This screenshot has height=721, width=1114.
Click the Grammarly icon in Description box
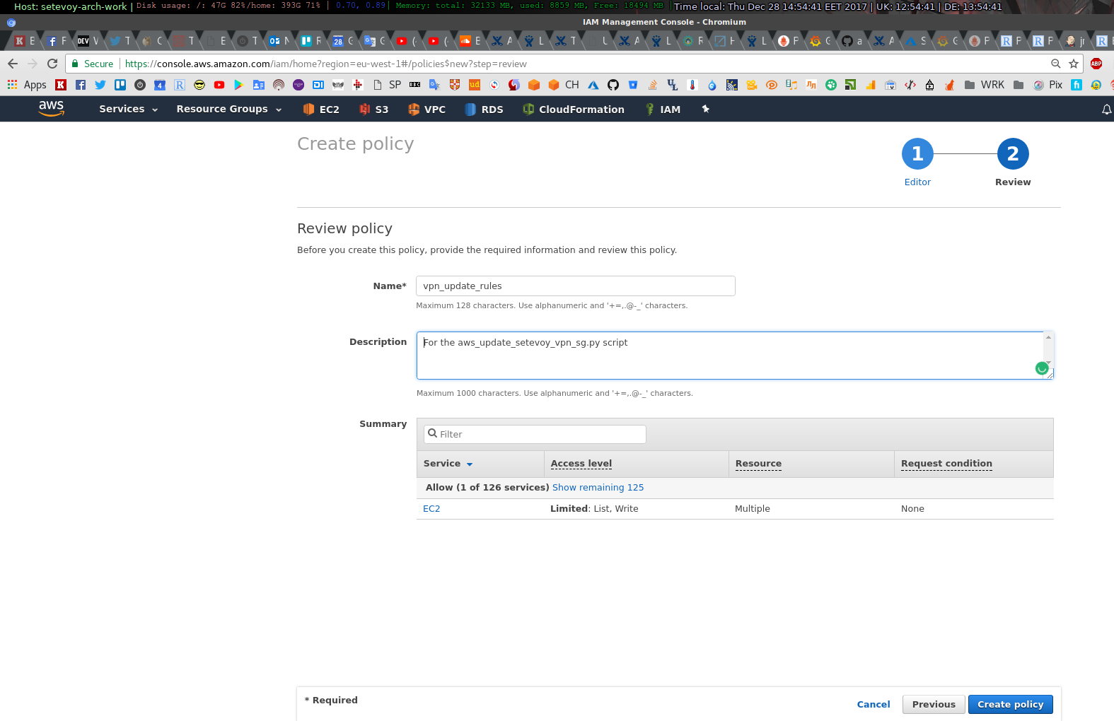(x=1042, y=368)
